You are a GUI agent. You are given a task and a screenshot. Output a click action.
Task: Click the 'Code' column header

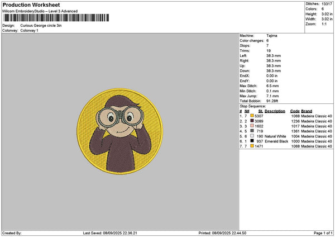point(295,111)
